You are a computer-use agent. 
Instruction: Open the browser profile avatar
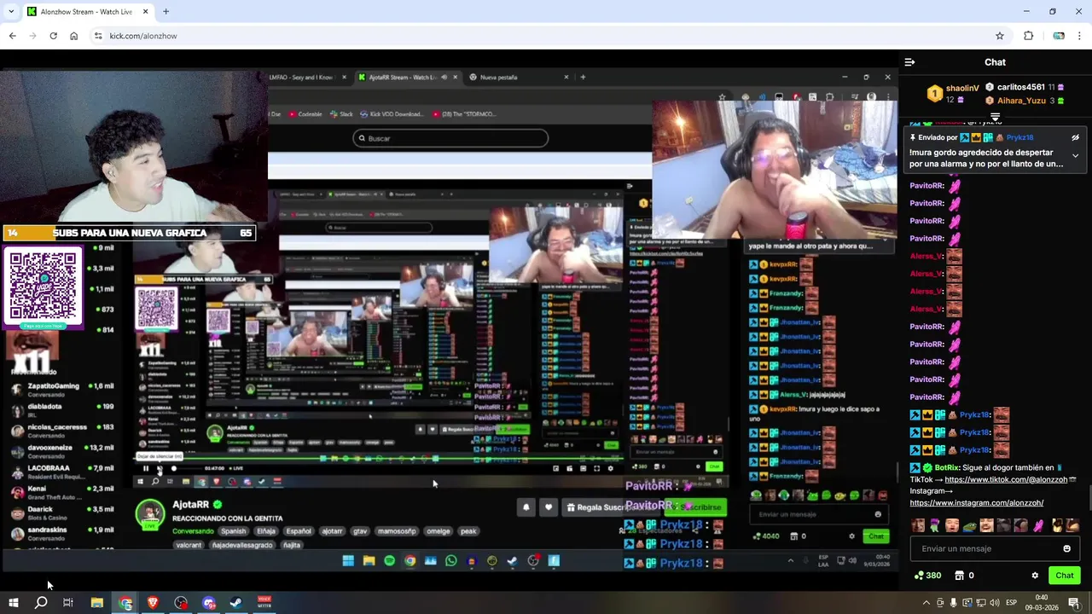[1058, 36]
